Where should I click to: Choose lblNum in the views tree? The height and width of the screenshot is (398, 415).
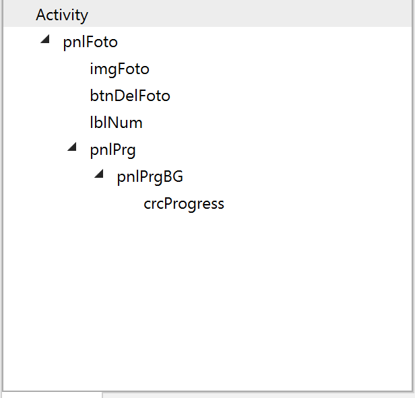pyautogui.click(x=116, y=123)
